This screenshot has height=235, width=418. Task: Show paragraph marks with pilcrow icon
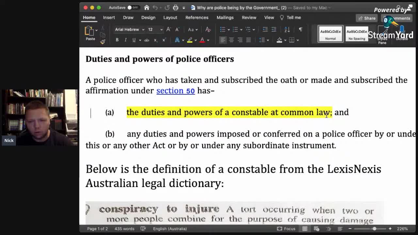point(300,29)
